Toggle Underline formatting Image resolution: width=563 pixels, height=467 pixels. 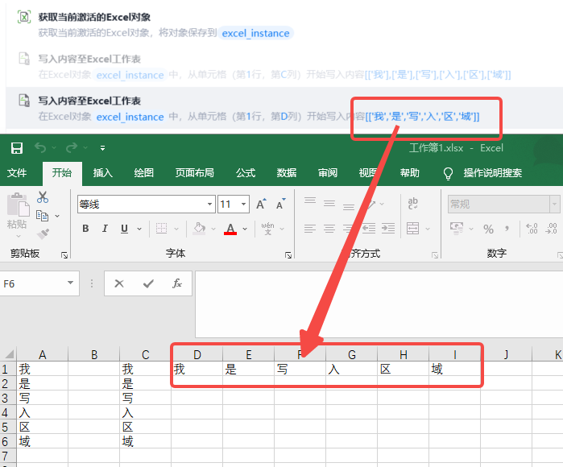pos(124,229)
